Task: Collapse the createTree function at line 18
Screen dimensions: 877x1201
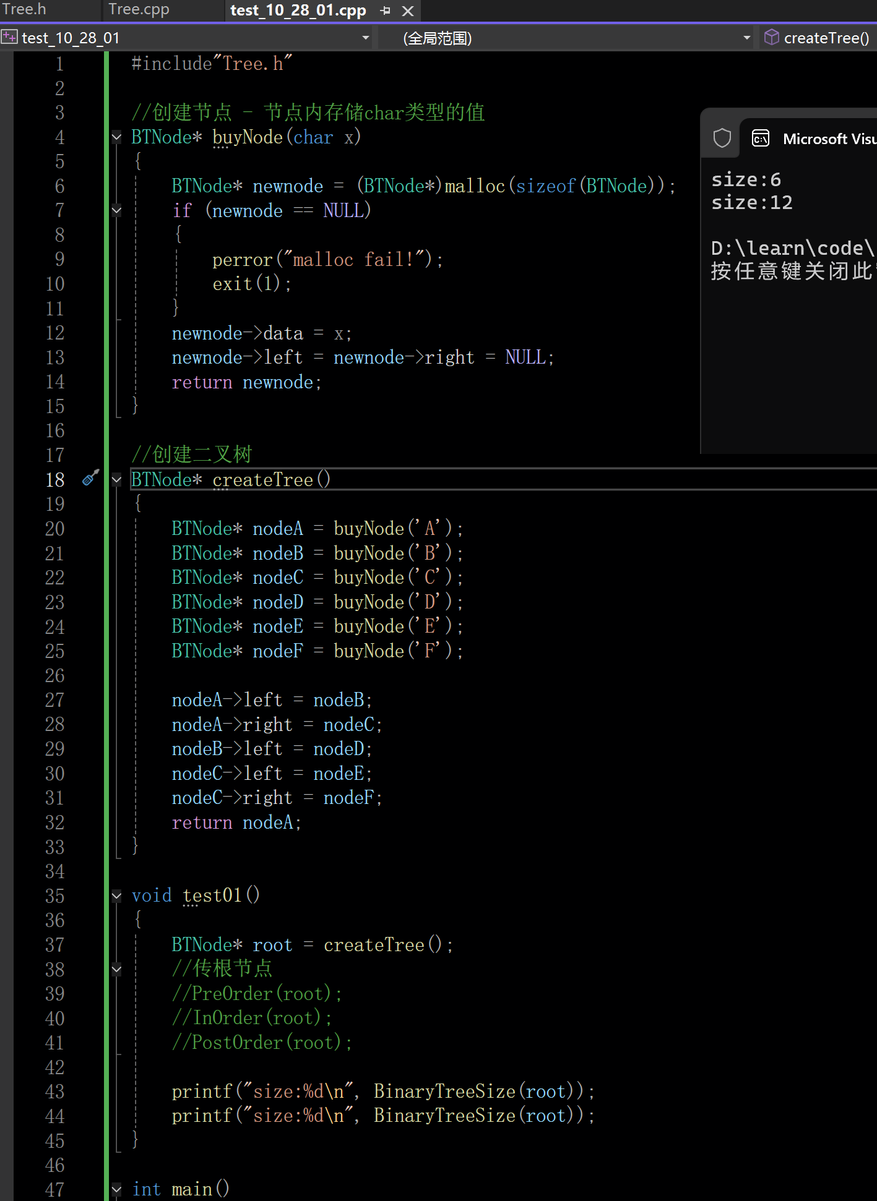Action: coord(116,479)
